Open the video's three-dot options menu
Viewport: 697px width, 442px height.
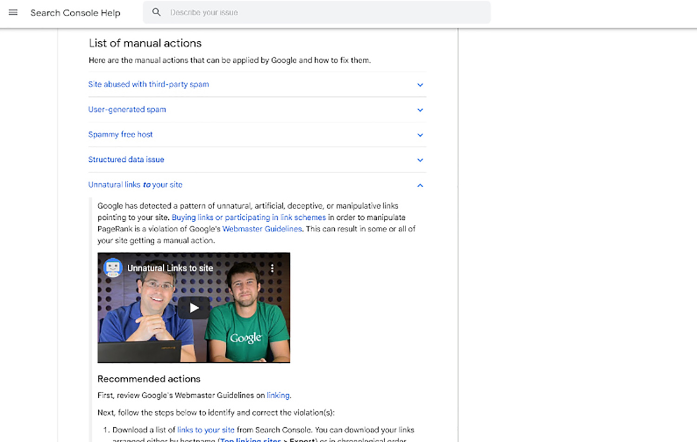click(272, 268)
